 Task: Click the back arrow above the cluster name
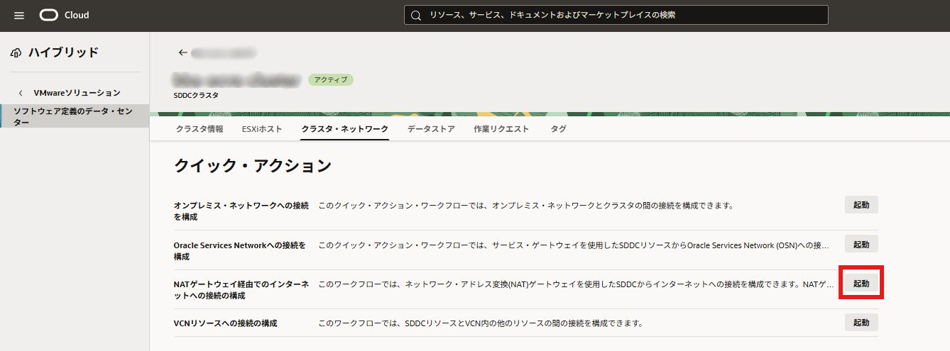click(182, 52)
